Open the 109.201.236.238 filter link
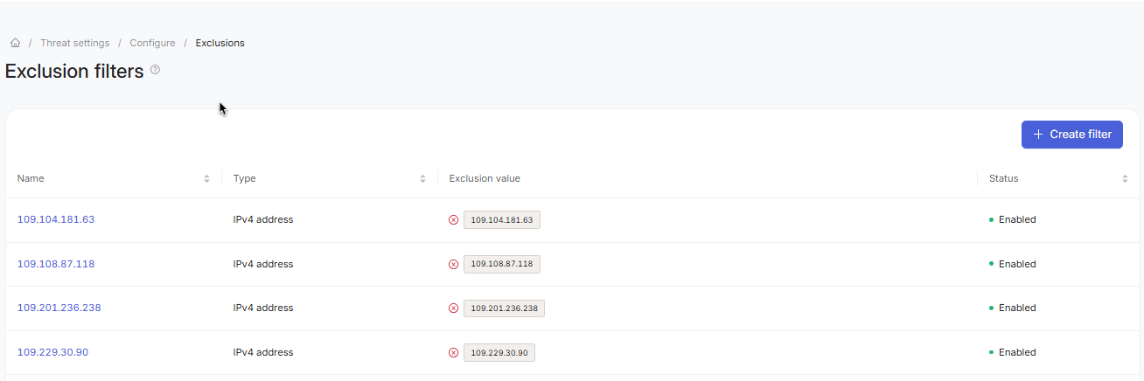This screenshot has height=381, width=1144. 59,308
